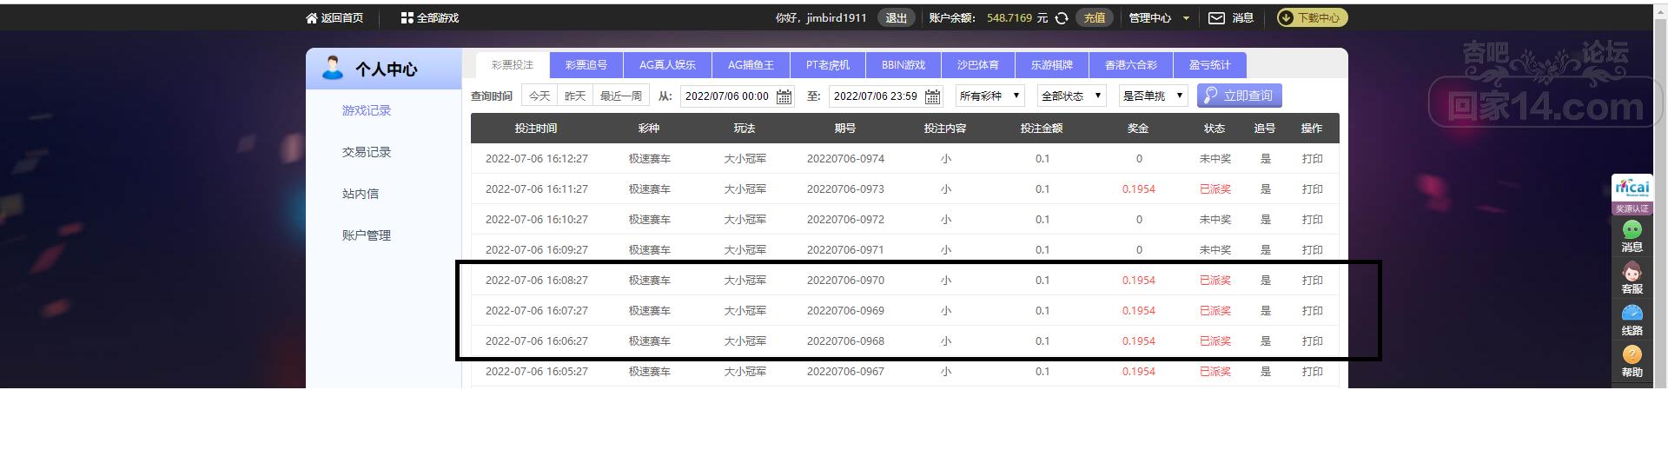Click the mcai 奖源认证 badge
Screen dimensions: 1668x476
pyautogui.click(x=1632, y=195)
